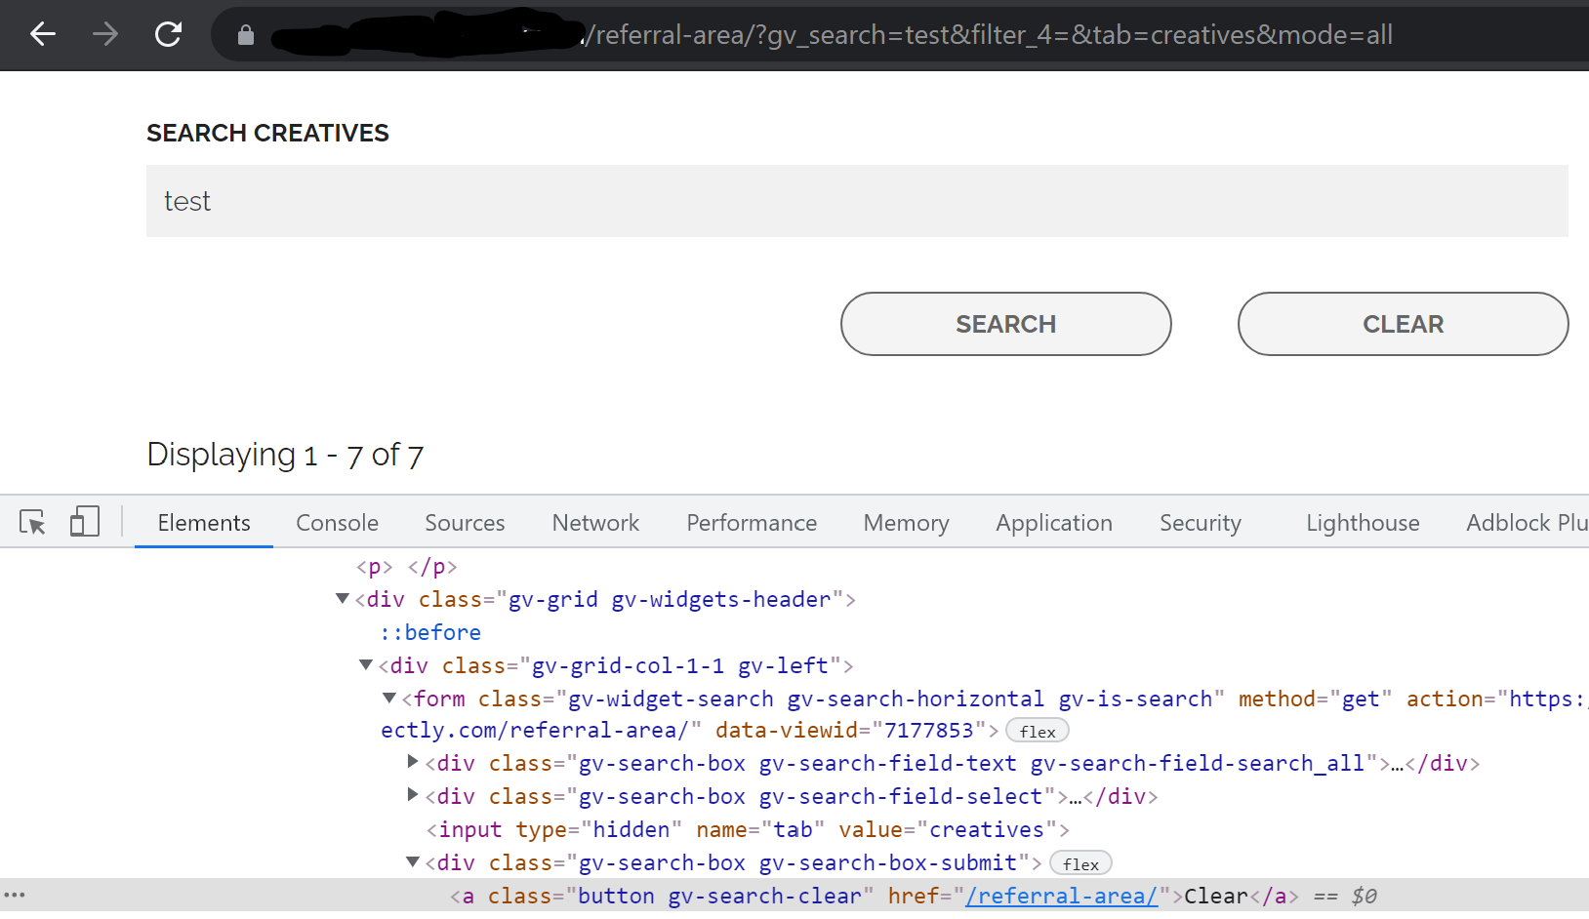This screenshot has width=1589, height=919.
Task: Switch to the Sources tab
Action: [x=464, y=522]
